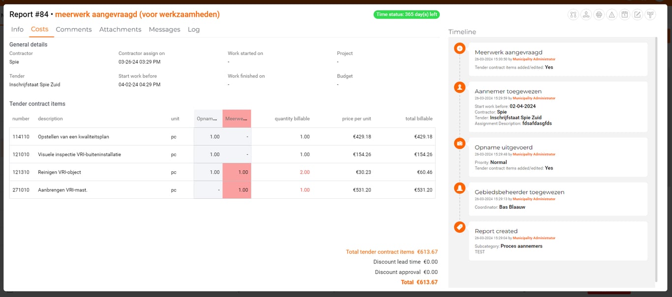Viewport: 672px width, 297px height.
Task: Open the calendar icon in header
Action: [x=624, y=15]
